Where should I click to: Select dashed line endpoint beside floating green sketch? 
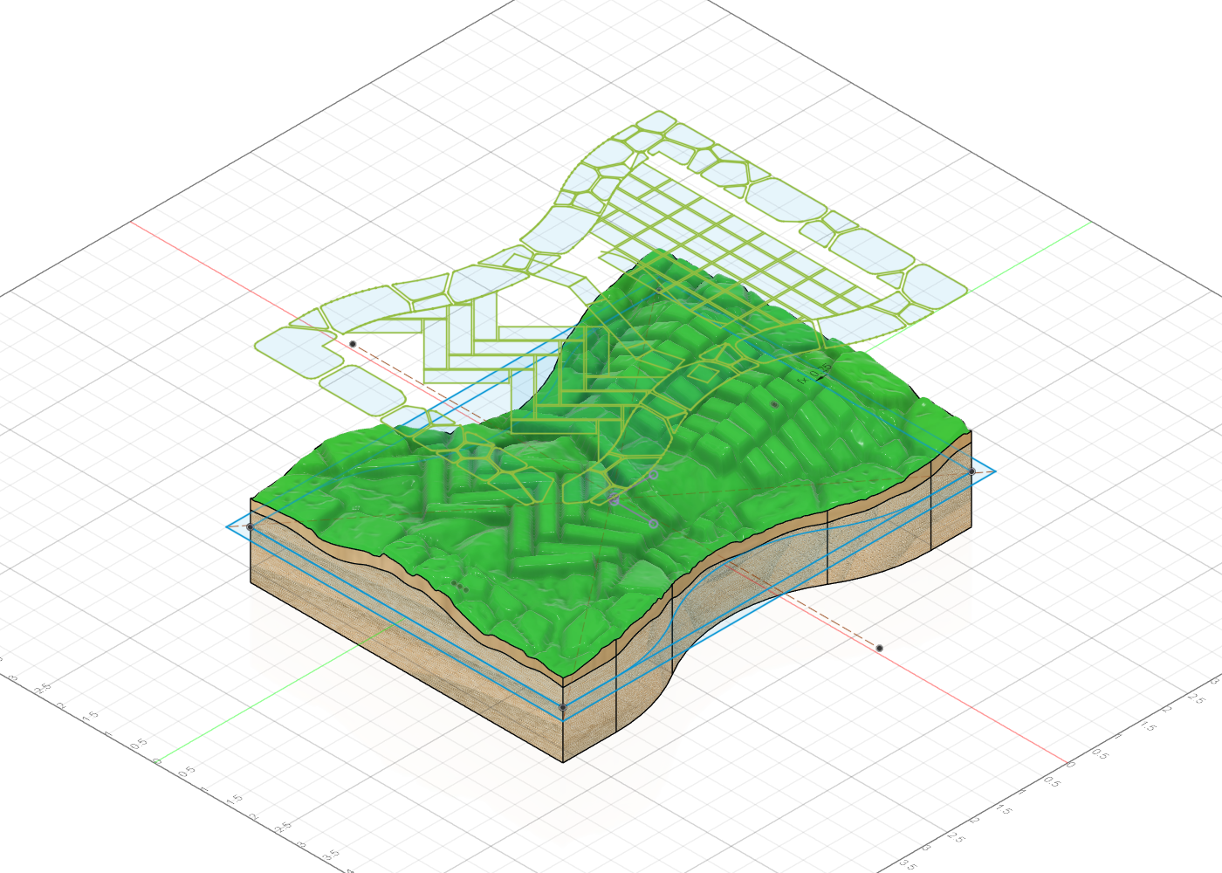[353, 344]
